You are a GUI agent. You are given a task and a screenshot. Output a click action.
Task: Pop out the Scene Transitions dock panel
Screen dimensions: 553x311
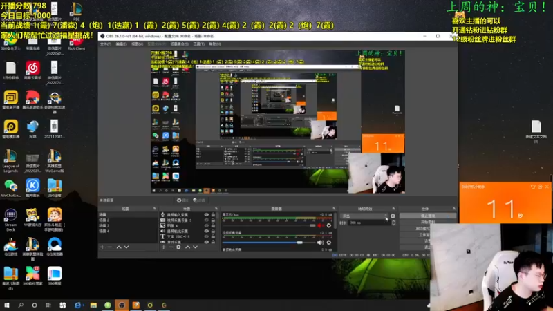393,209
